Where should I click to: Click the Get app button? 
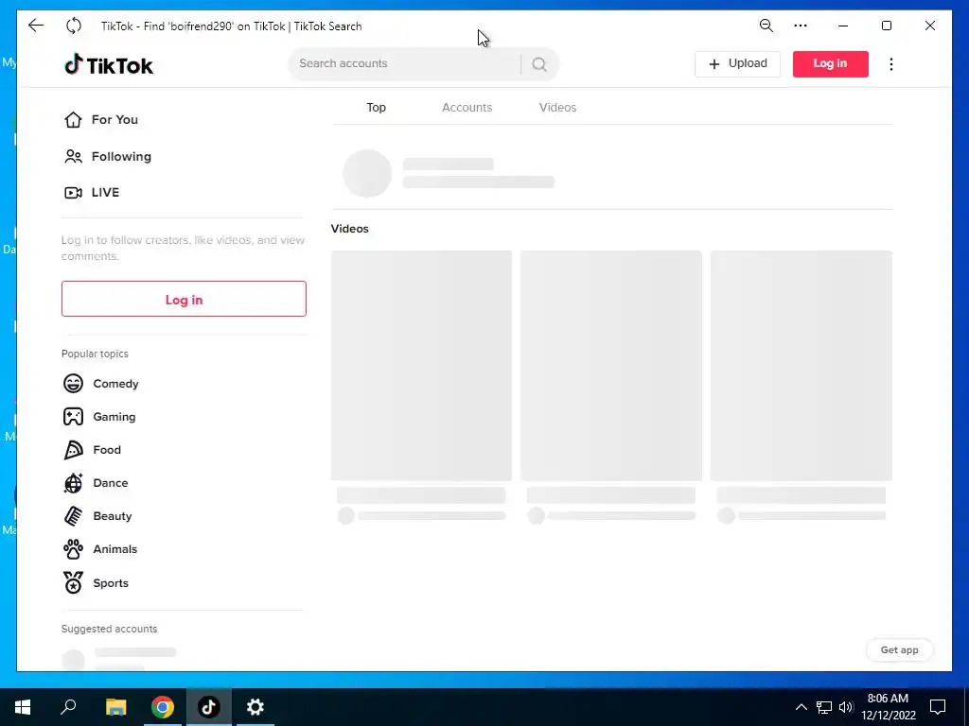click(899, 650)
